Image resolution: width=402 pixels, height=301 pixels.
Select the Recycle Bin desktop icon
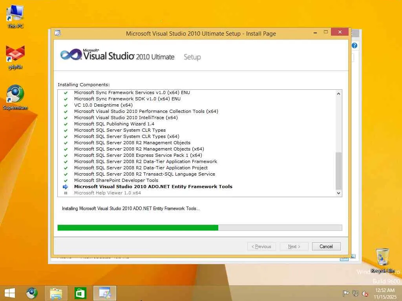click(382, 260)
